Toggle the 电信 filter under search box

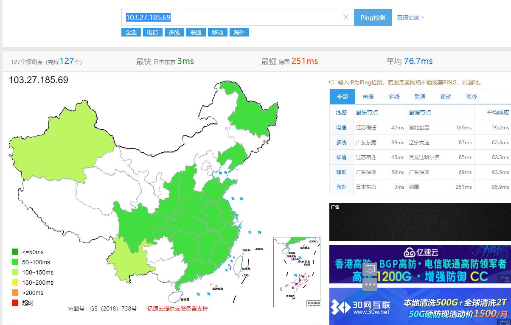152,32
